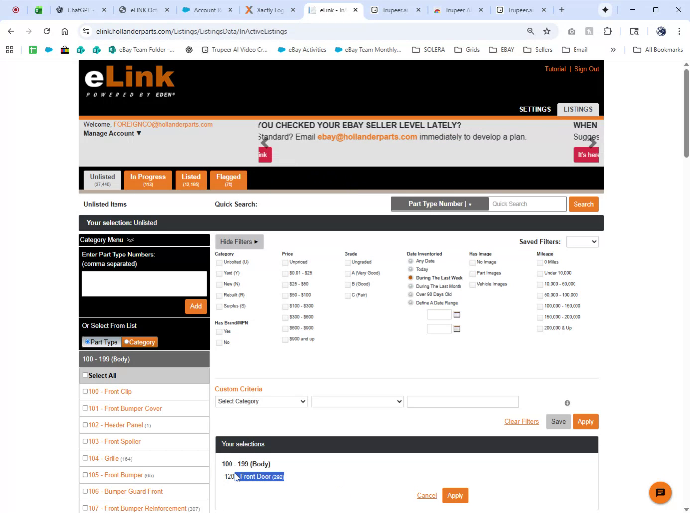Open the Part Type Number dropdown
Viewport: 690px width, 513px height.
coord(440,204)
